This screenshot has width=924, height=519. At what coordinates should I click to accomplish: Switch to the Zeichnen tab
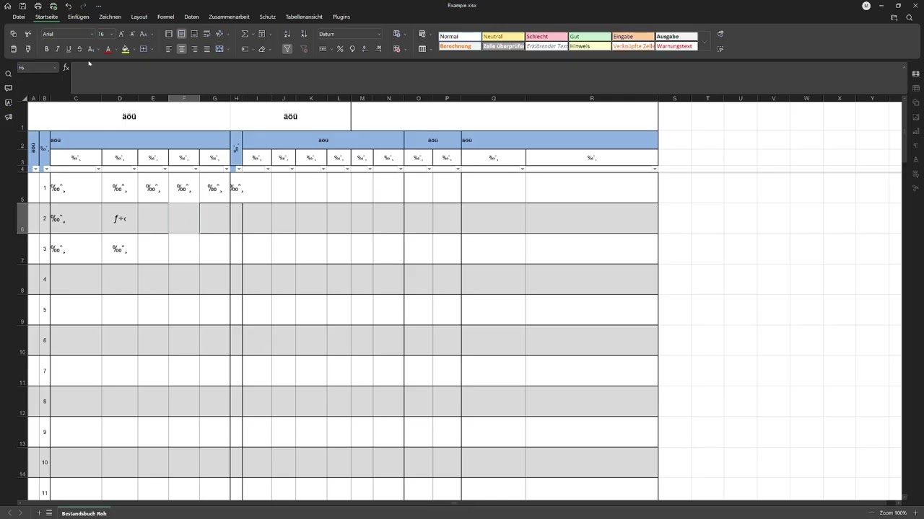tap(110, 17)
